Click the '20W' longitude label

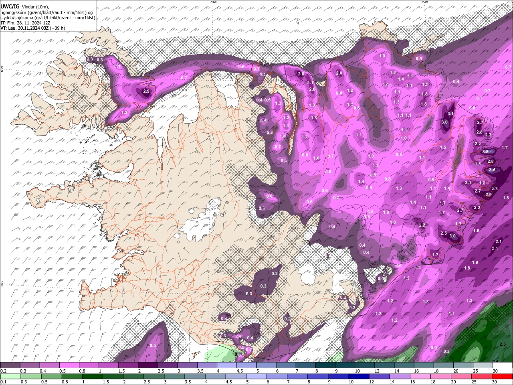click(213, 2)
